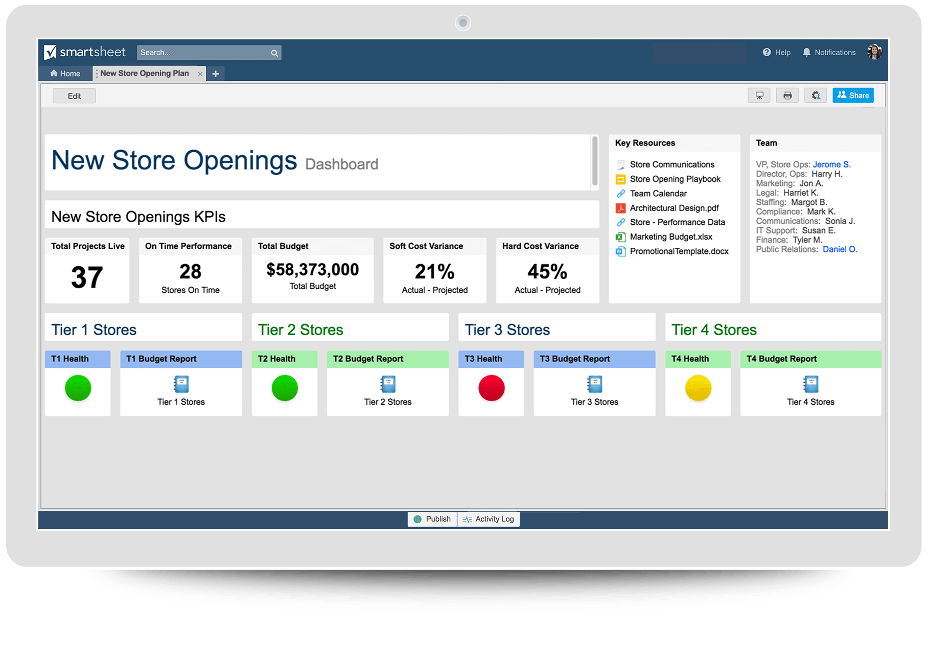The height and width of the screenshot is (654, 928).
Task: Open Marketing Budget.xlsx spreadsheet icon
Action: (x=620, y=237)
